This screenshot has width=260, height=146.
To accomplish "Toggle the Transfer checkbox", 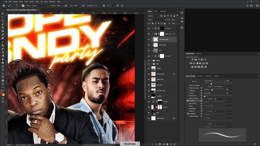I will click(188, 101).
